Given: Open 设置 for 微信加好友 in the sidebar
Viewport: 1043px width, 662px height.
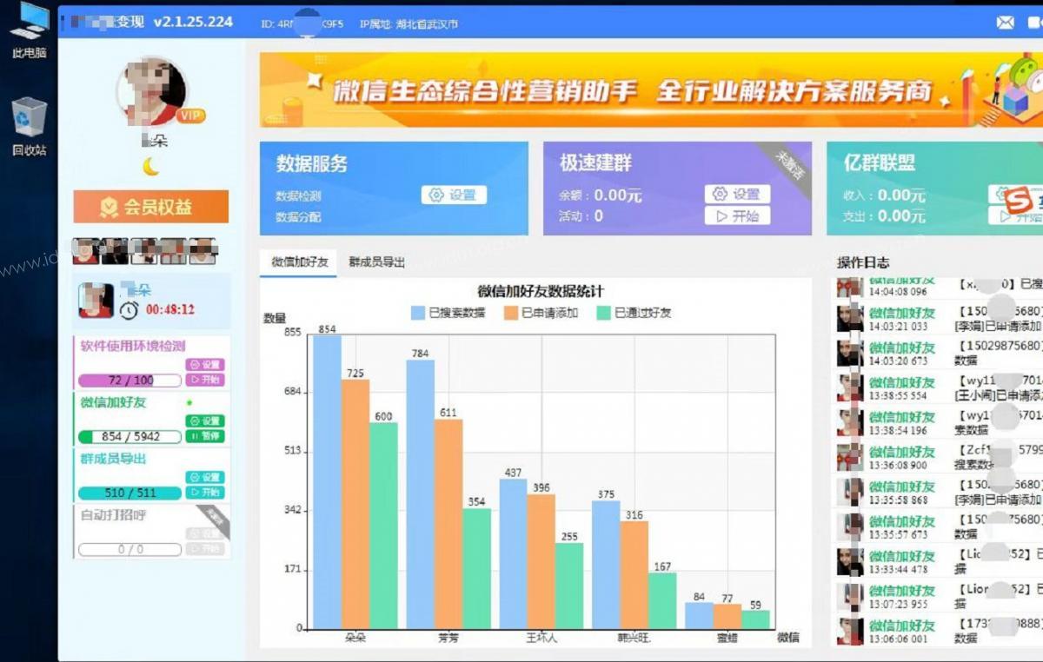Looking at the screenshot, I should pyautogui.click(x=205, y=421).
